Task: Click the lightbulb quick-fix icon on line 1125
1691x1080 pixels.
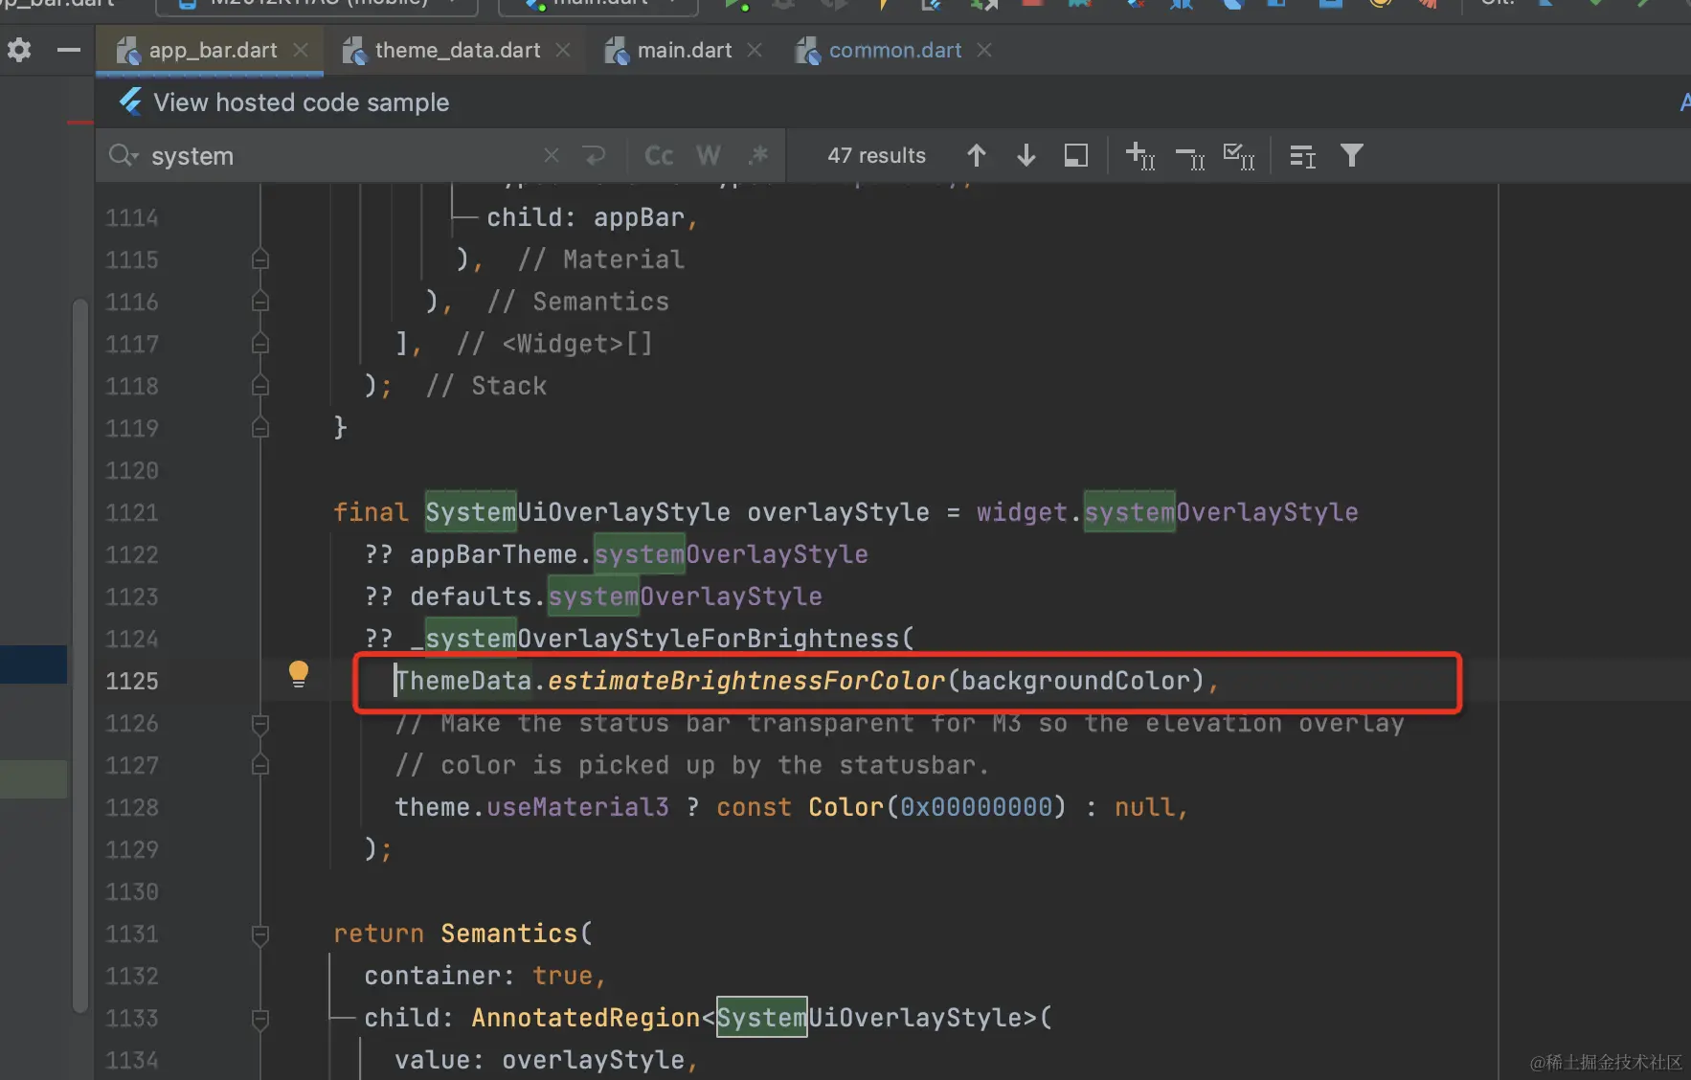Action: click(x=299, y=674)
